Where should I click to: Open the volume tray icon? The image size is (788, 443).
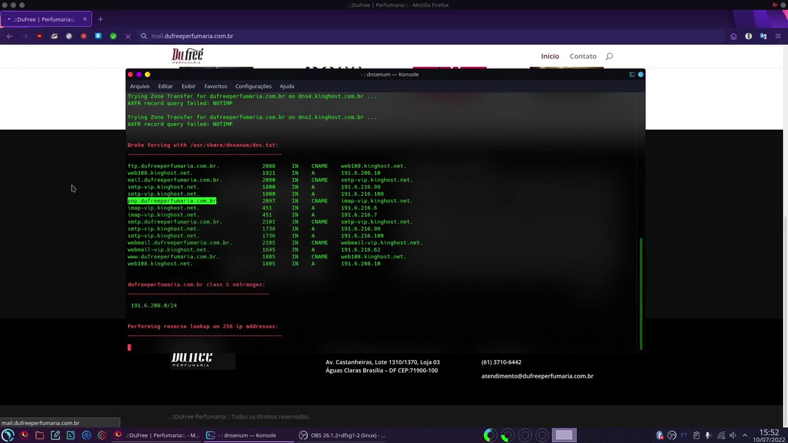(x=733, y=436)
